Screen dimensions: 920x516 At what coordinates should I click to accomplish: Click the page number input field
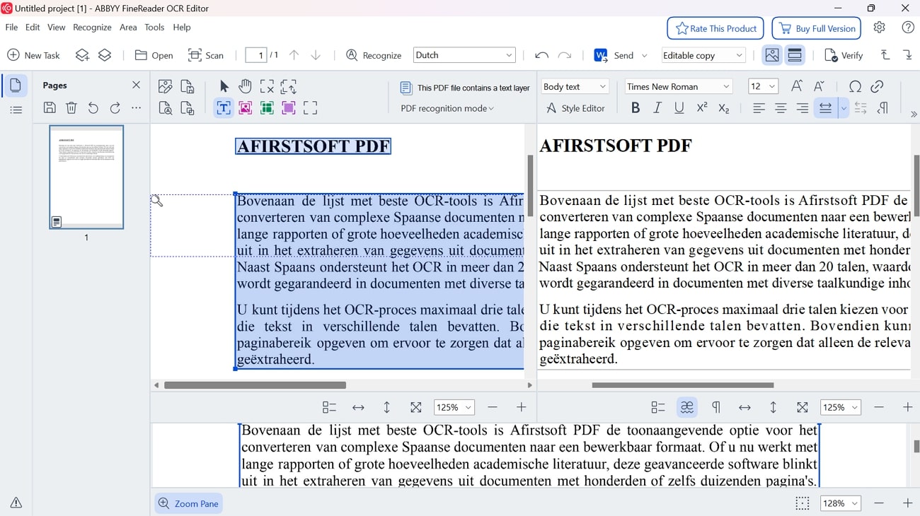click(256, 55)
